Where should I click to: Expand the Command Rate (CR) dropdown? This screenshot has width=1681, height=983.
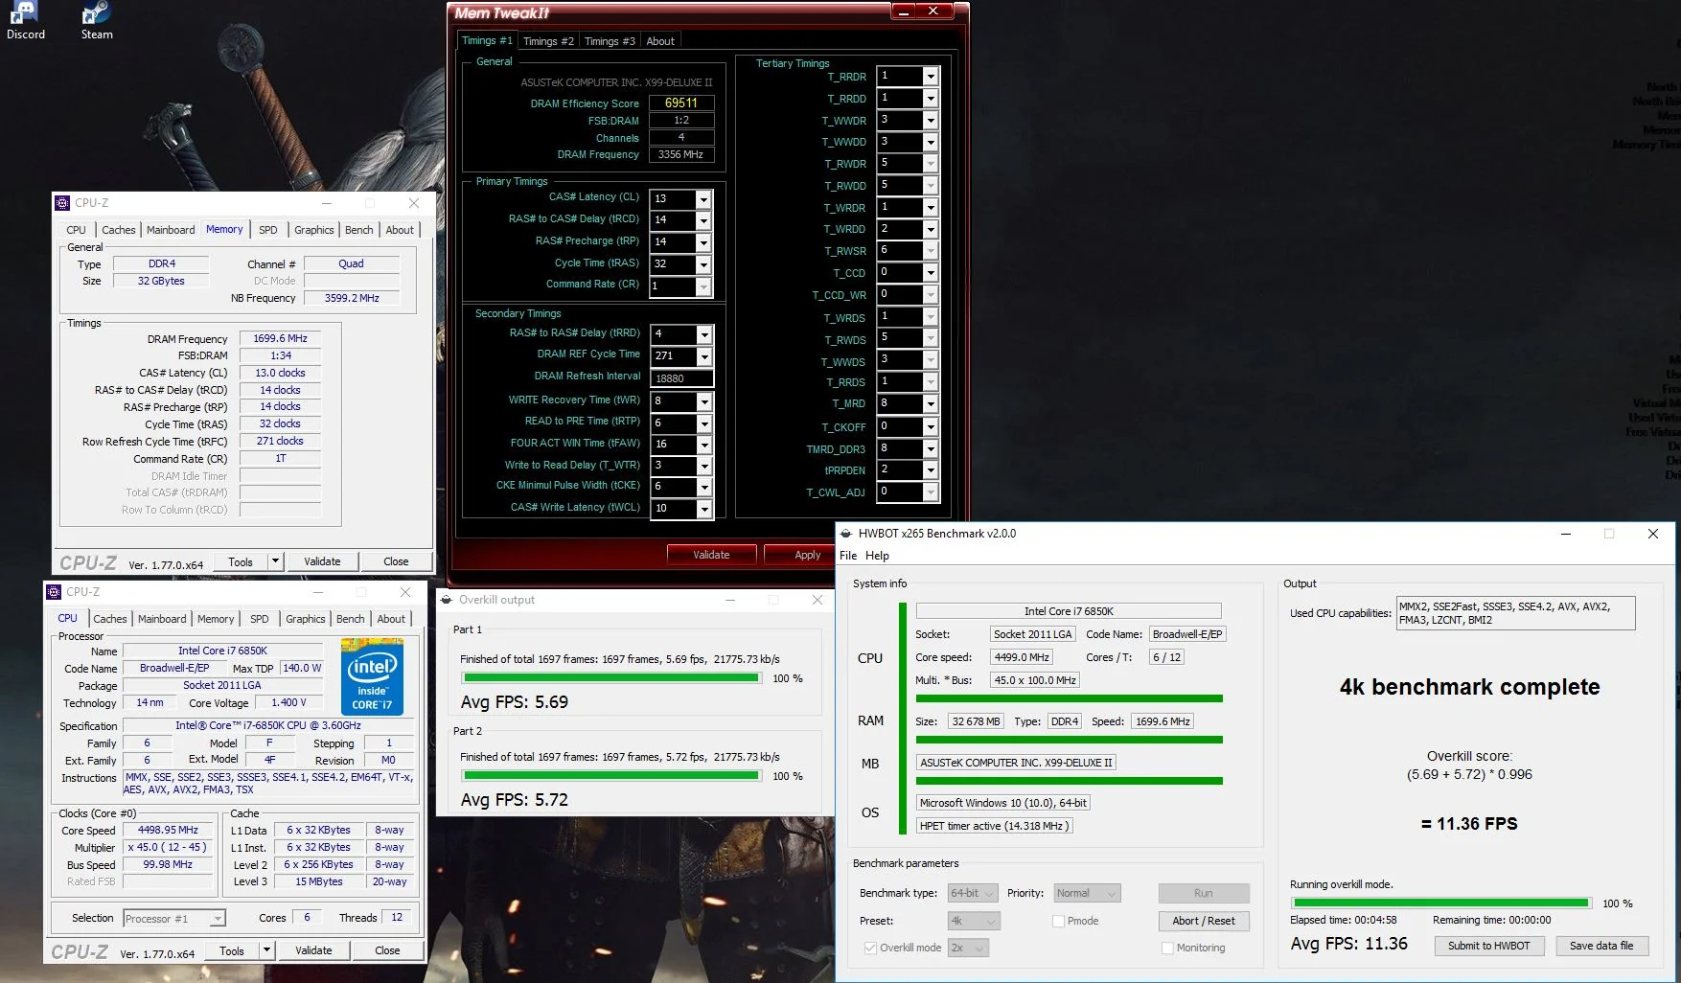[x=703, y=286]
